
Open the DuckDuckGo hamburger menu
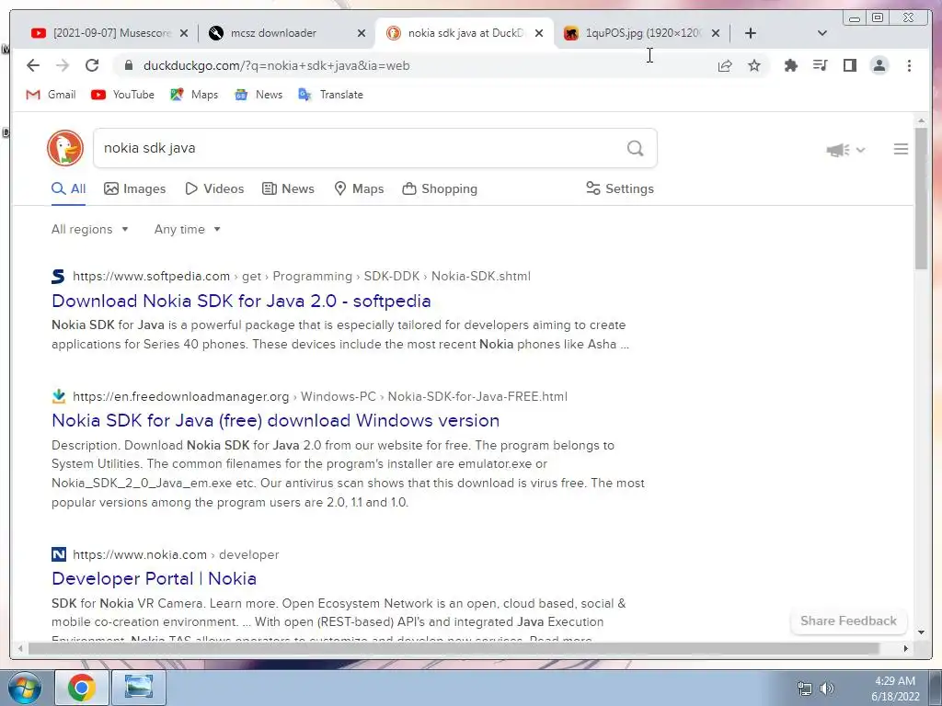click(901, 149)
